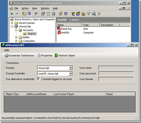This screenshot has height=123, width=141.
Task: Click Enumerate Tombstones button label
Action: click(x=21, y=56)
